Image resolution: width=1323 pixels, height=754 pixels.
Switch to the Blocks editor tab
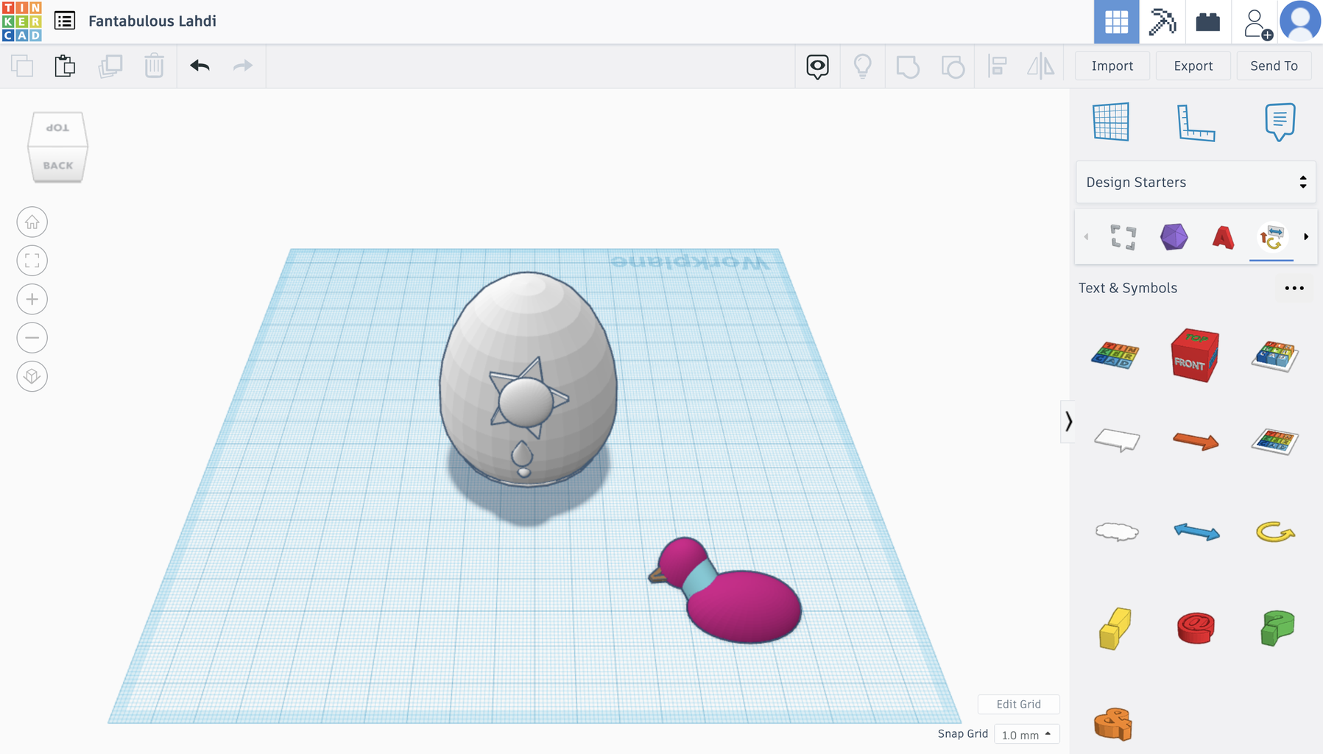click(1162, 22)
